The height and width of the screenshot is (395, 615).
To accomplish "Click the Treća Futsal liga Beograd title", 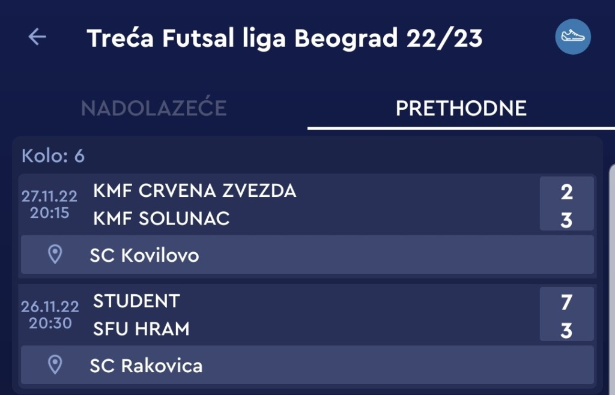I will 285,38.
